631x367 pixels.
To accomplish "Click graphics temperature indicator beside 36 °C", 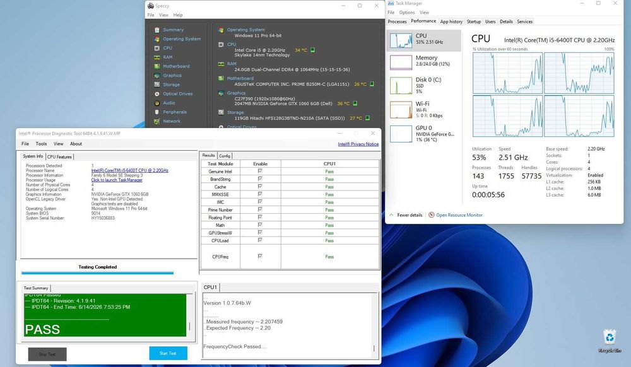I will 355,103.
